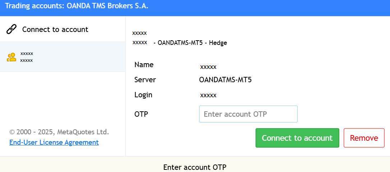The width and height of the screenshot is (390, 172).
Task: Focus the Enter account OTP input field
Action: click(x=248, y=114)
